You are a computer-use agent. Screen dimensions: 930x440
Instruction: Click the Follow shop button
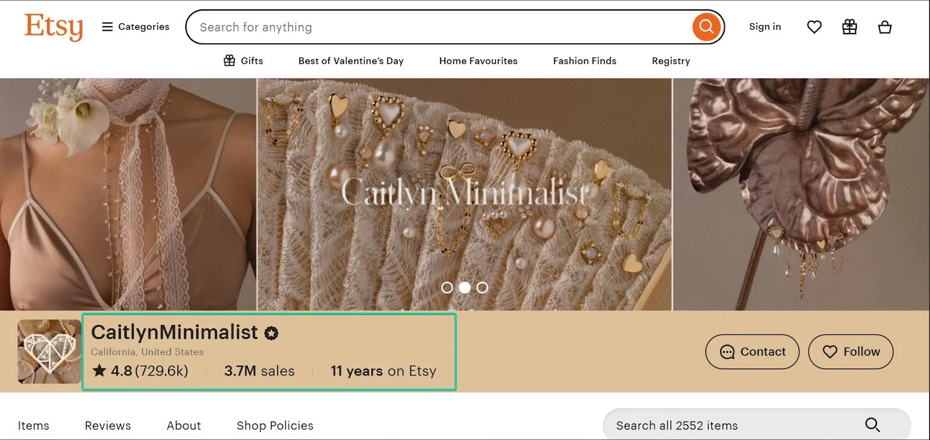[x=850, y=352]
